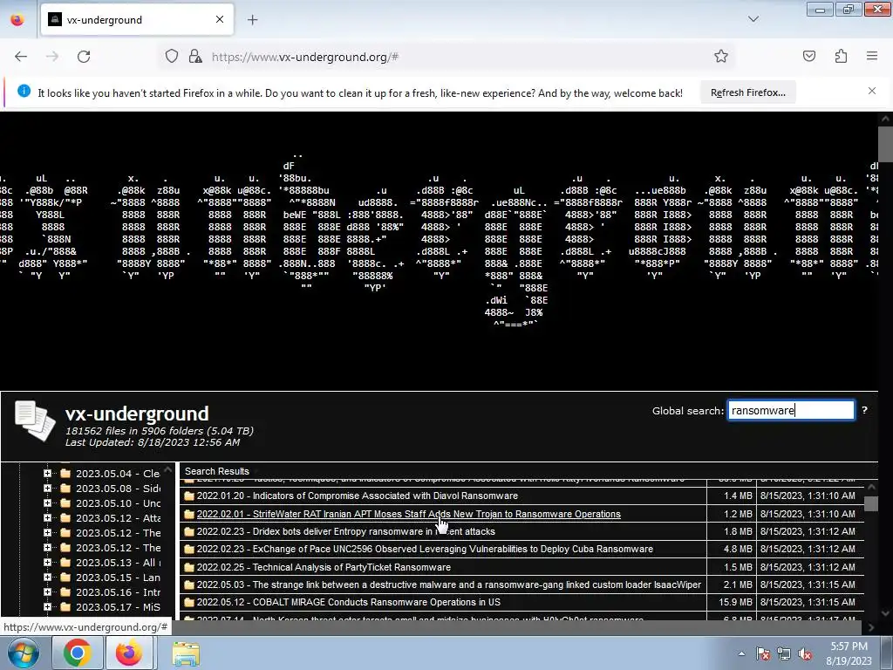Viewport: 893px width, 670px height.
Task: Reload the page with the refresh icon
Action: point(84,57)
